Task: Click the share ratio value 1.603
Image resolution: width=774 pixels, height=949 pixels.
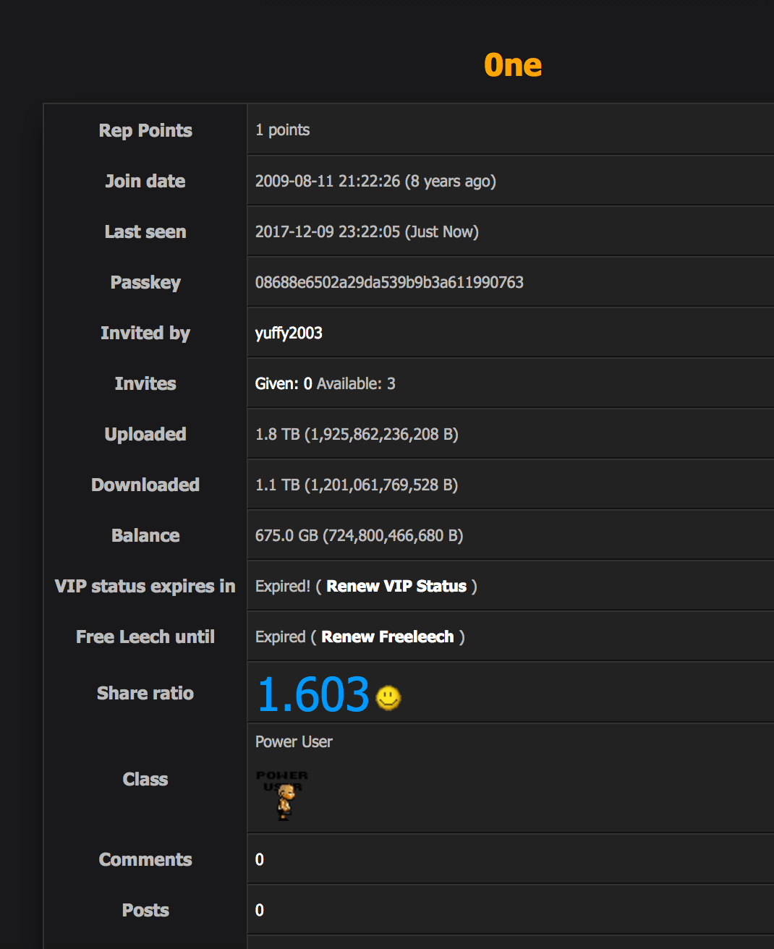Action: [313, 694]
